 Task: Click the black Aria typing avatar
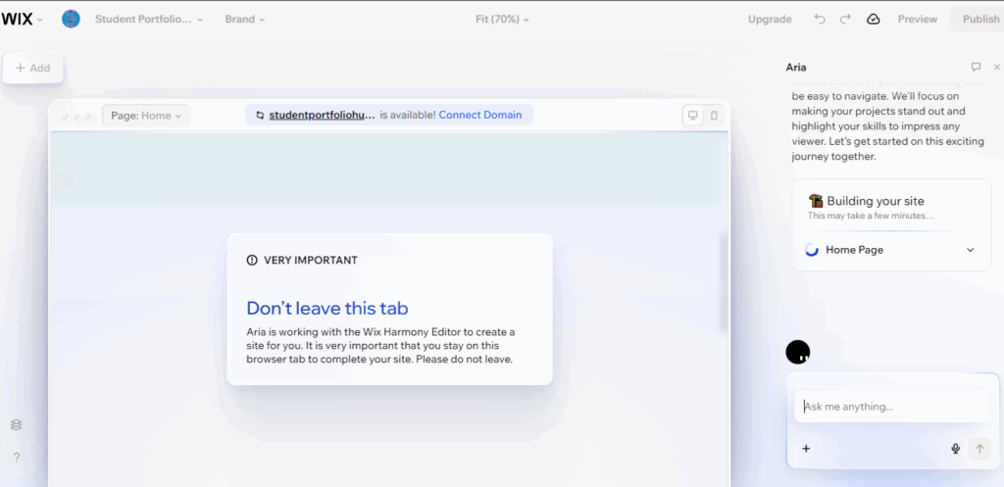coord(798,352)
